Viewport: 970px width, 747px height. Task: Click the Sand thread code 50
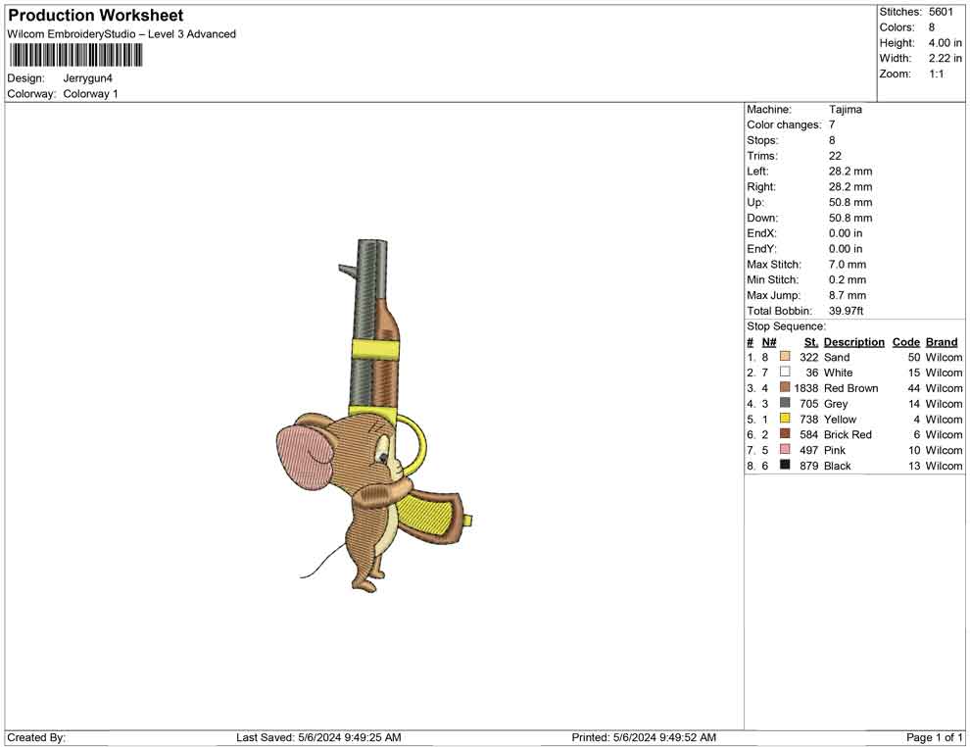click(x=914, y=357)
